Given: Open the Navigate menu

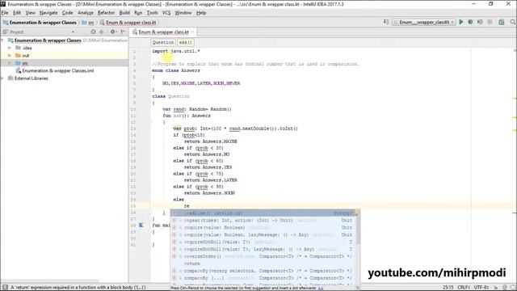Looking at the screenshot, I should click(48, 13).
